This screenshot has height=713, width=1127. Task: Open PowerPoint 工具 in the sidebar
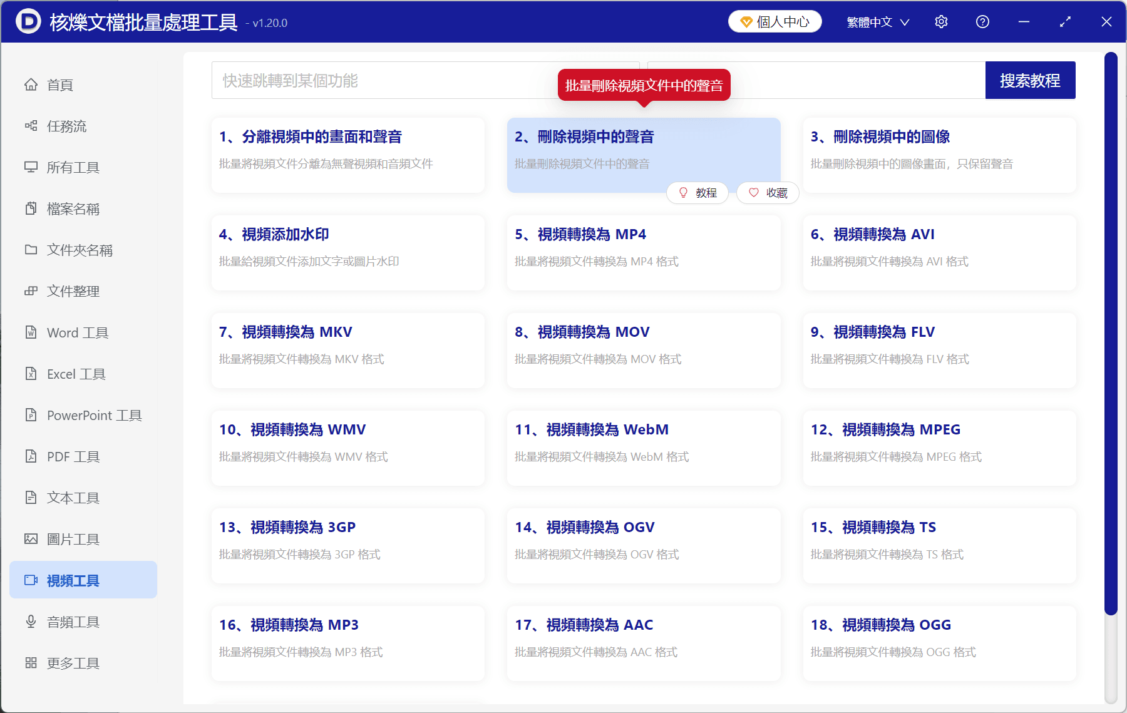(x=83, y=415)
